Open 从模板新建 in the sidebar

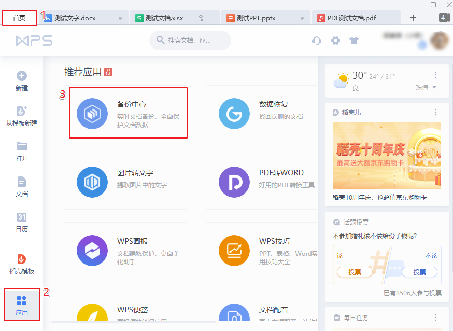click(22, 117)
